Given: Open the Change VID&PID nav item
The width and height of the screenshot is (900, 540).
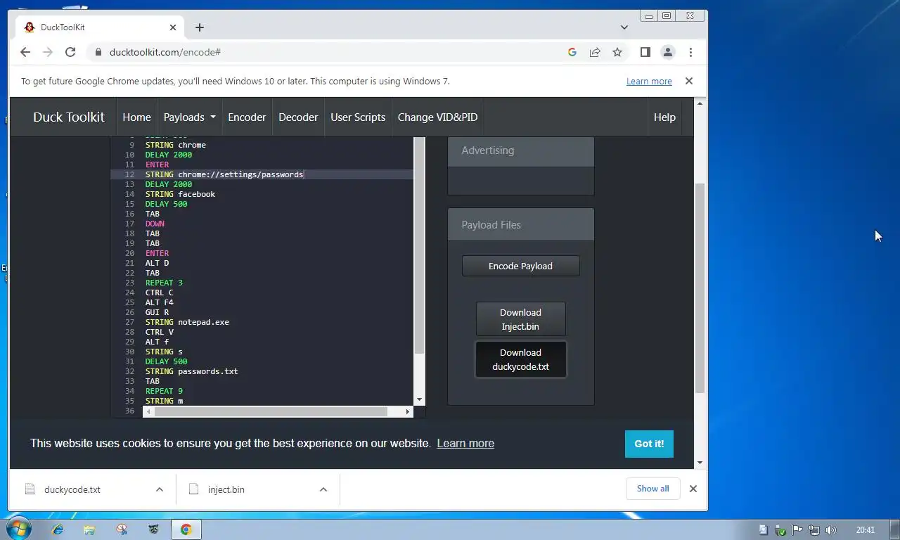Looking at the screenshot, I should [437, 117].
